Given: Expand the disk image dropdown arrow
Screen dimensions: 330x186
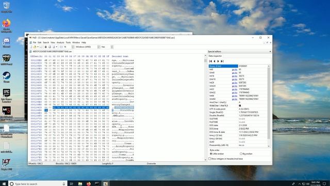Looking at the screenshot, I should coord(57,47).
